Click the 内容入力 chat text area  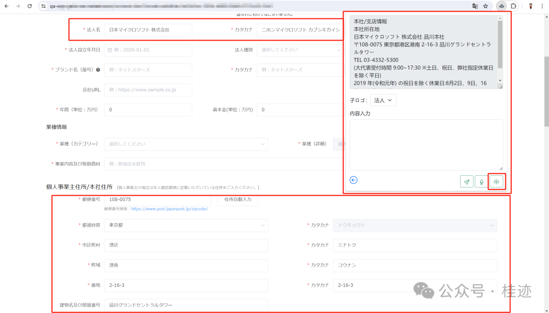pyautogui.click(x=426, y=145)
